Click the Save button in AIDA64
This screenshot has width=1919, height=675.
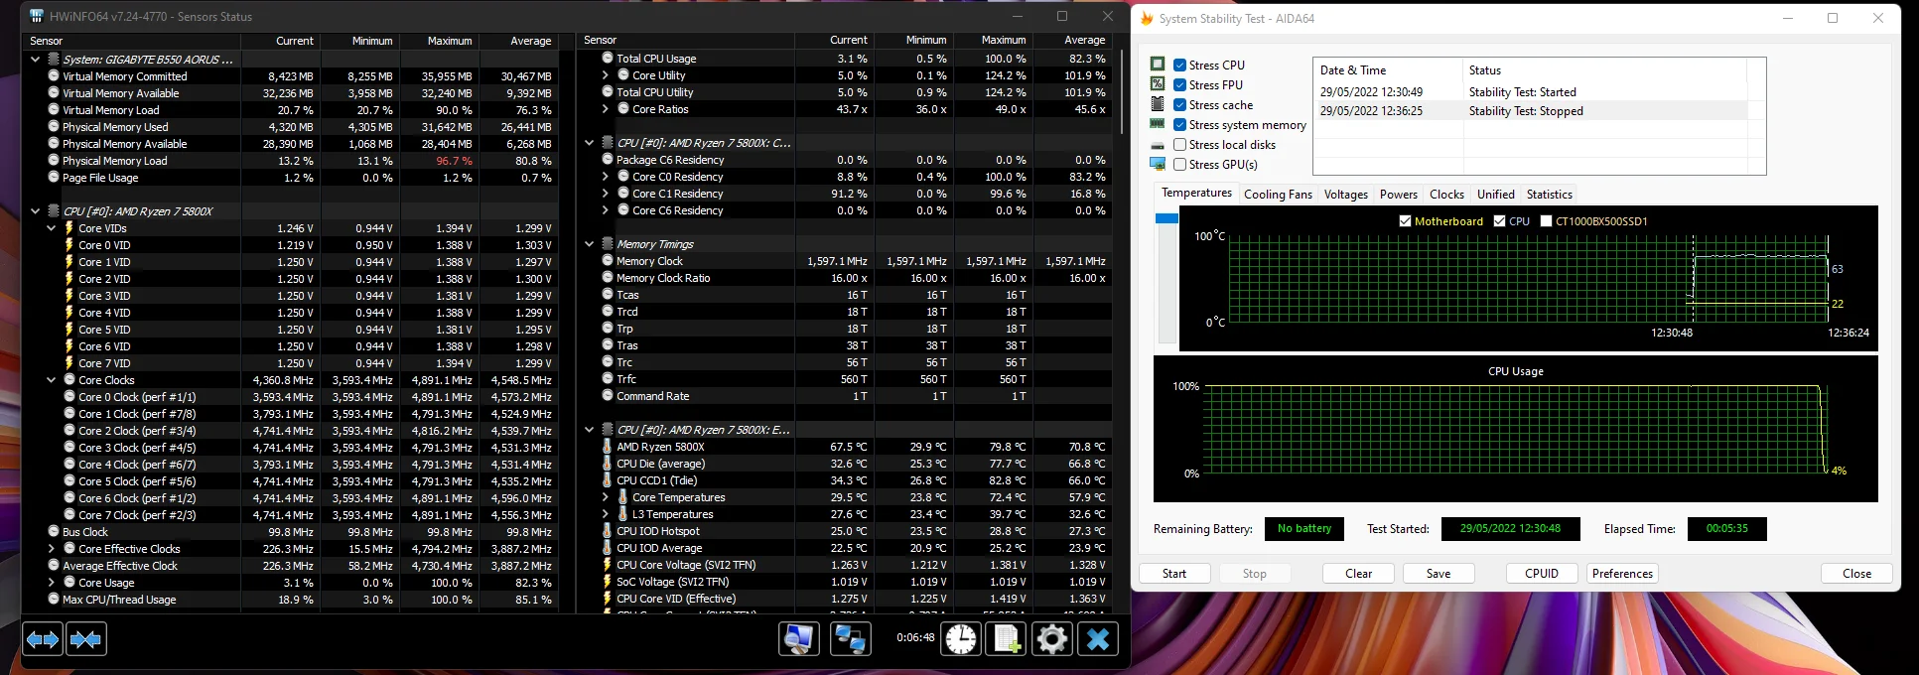pos(1439,574)
